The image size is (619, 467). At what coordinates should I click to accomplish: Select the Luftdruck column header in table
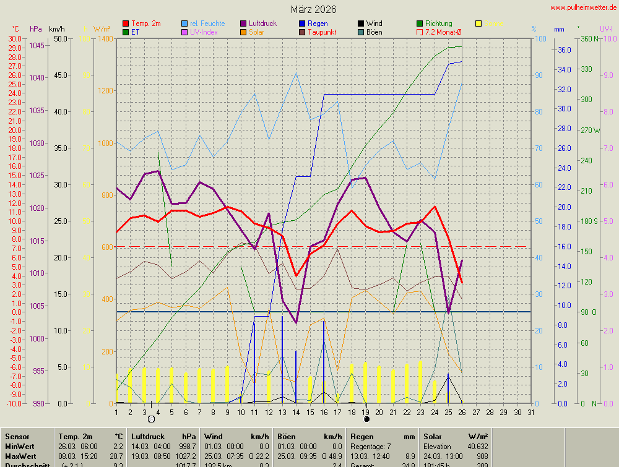pos(148,437)
